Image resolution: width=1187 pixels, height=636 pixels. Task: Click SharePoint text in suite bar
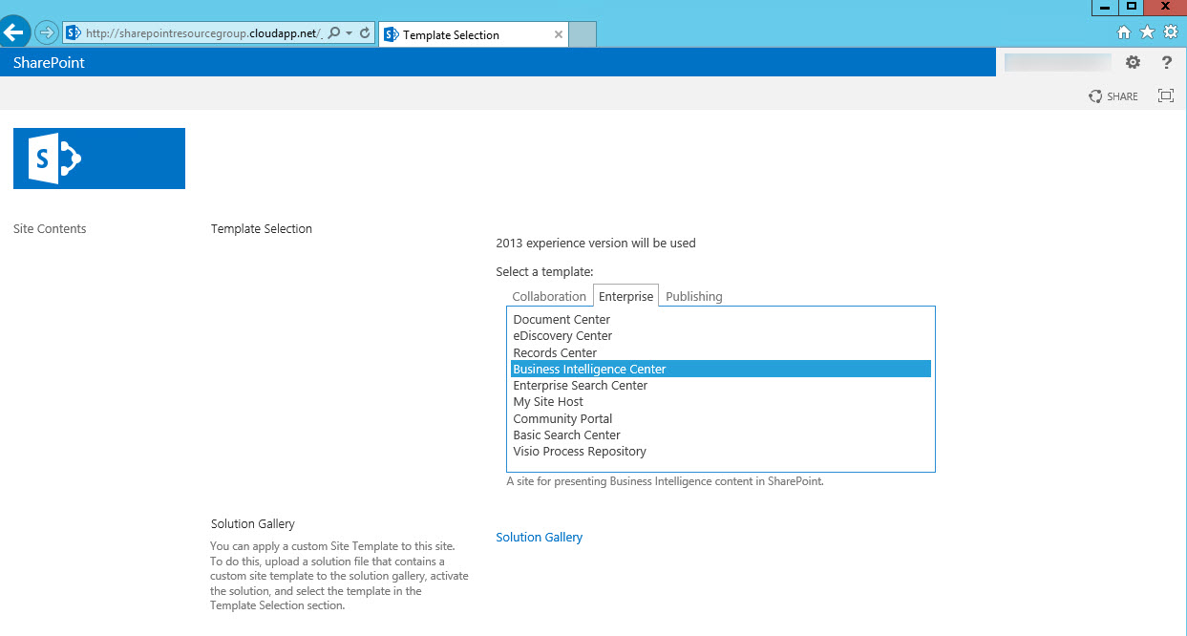(x=49, y=63)
